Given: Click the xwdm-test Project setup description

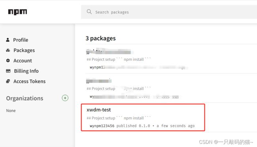Looking at the screenshot, I should point(119,118).
